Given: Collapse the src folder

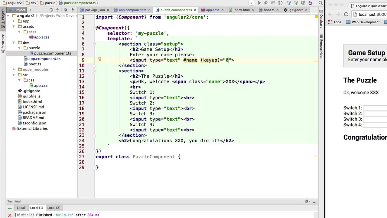Looking at the screenshot, I should (x=14, y=75).
